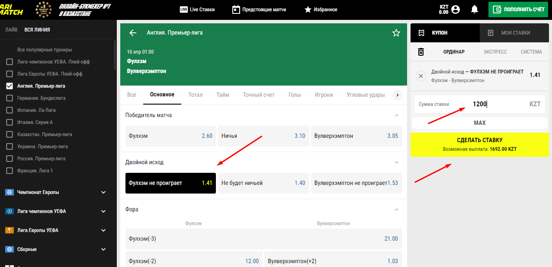The height and width of the screenshot is (267, 552).
Task: Click the Чемпионат Европы globe icon
Action: 10,192
